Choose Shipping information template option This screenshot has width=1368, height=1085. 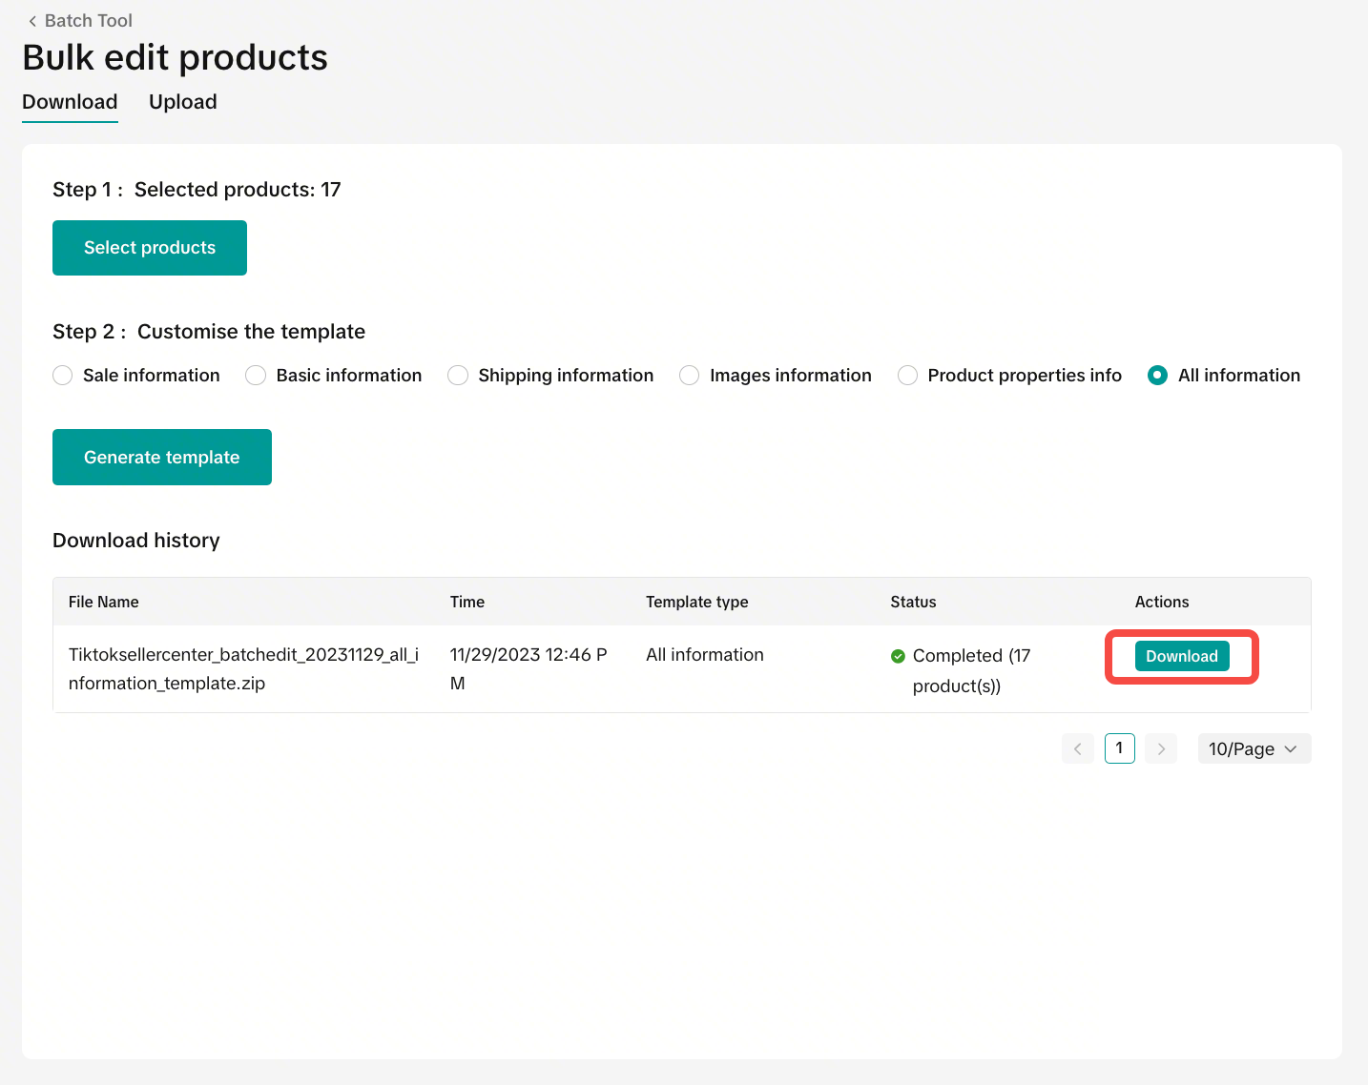pos(458,376)
